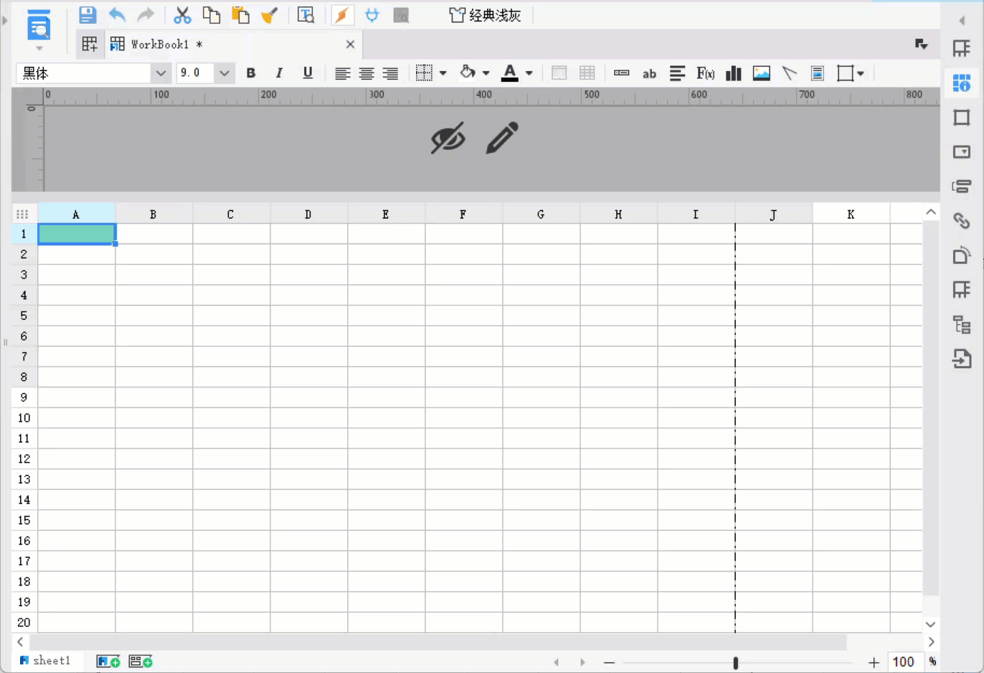Click the select-all corner of the grid

(x=22, y=214)
